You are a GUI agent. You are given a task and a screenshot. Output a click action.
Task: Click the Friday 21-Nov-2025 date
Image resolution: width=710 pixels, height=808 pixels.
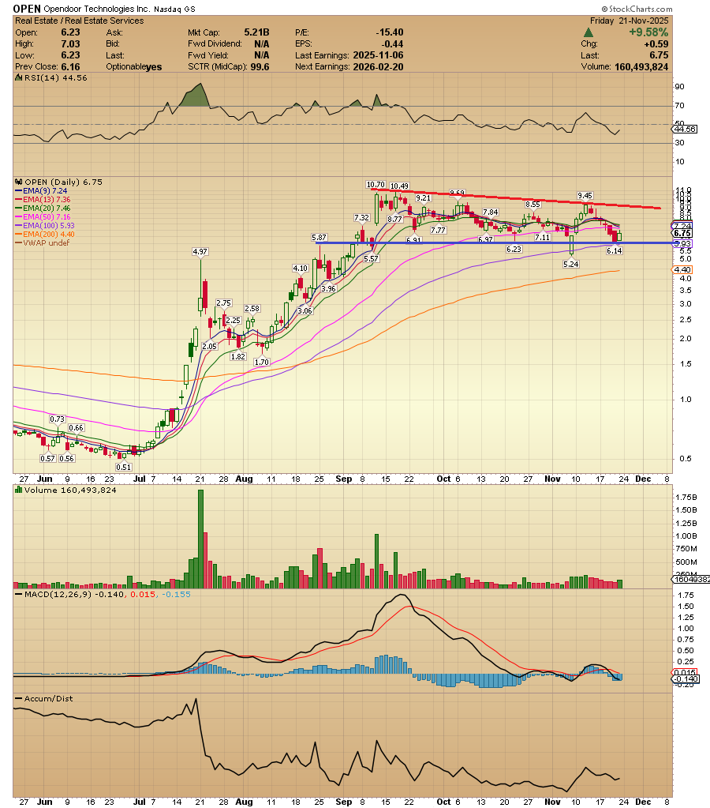pos(630,21)
